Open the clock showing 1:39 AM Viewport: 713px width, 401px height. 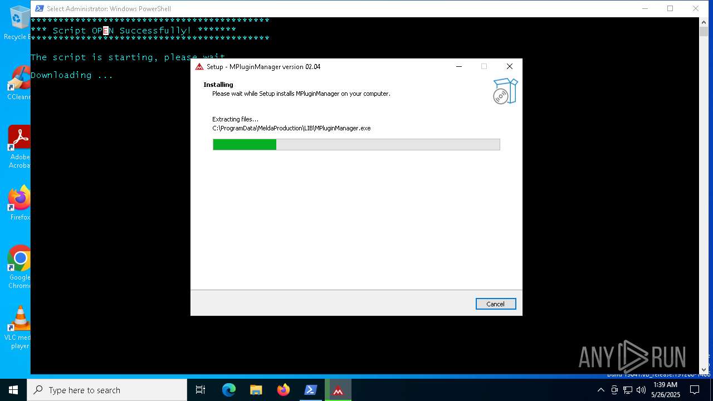click(665, 390)
